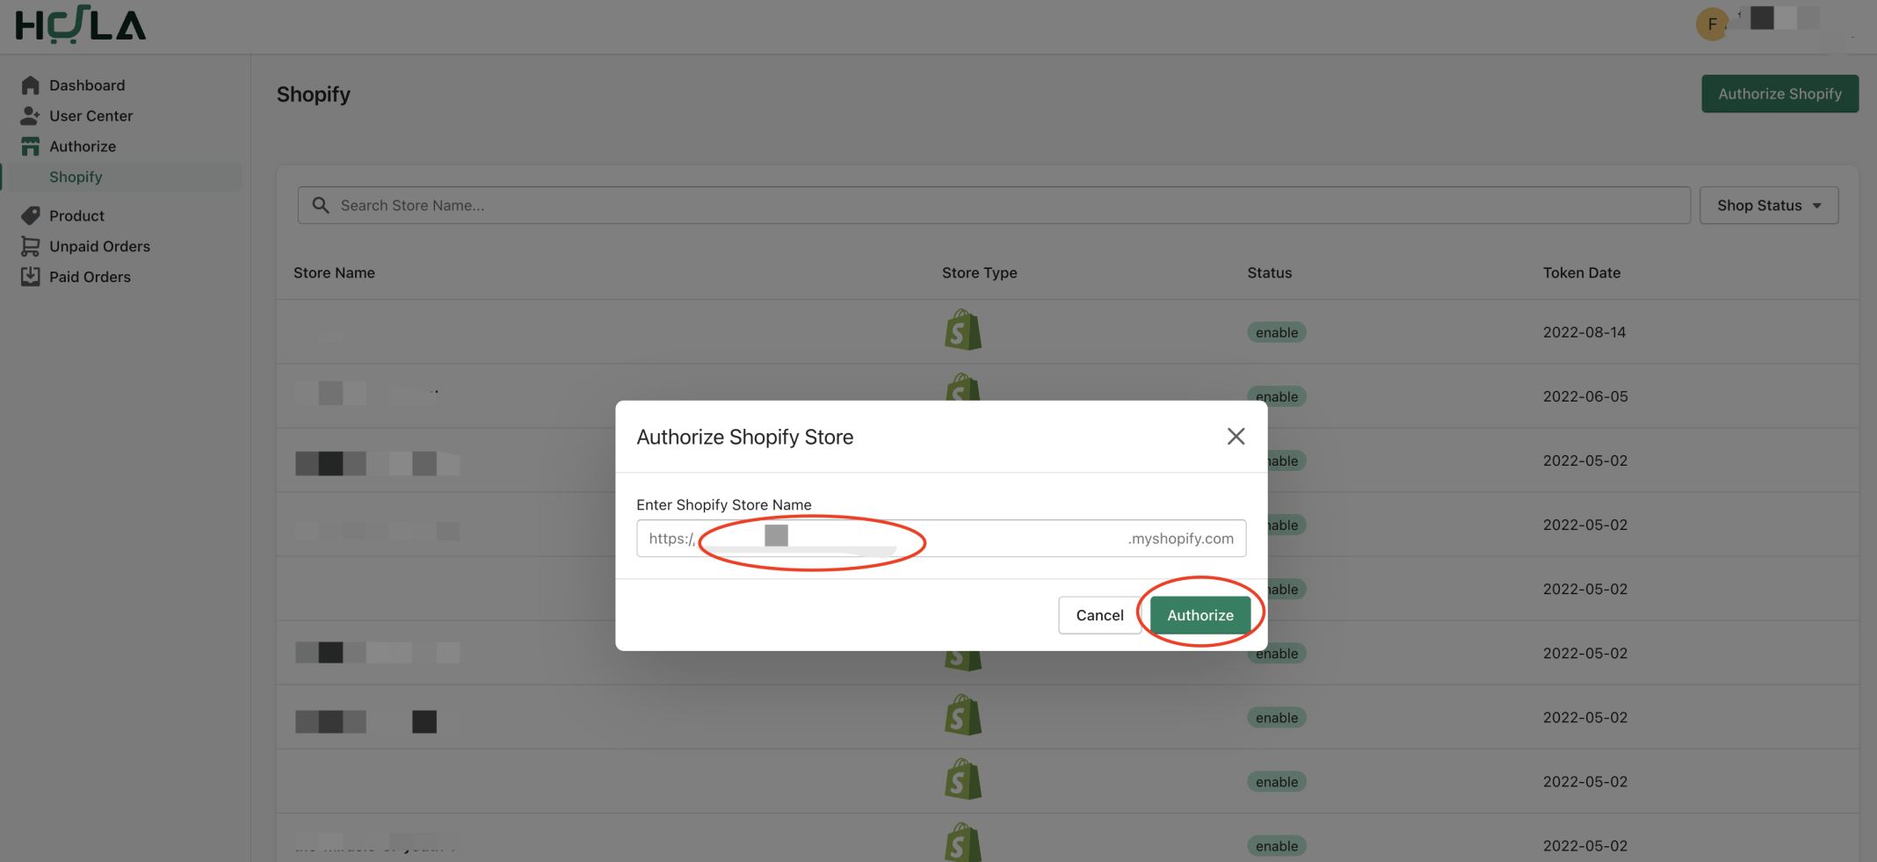This screenshot has width=1877, height=862.
Task: Focus the Search Store Name field
Action: (994, 206)
